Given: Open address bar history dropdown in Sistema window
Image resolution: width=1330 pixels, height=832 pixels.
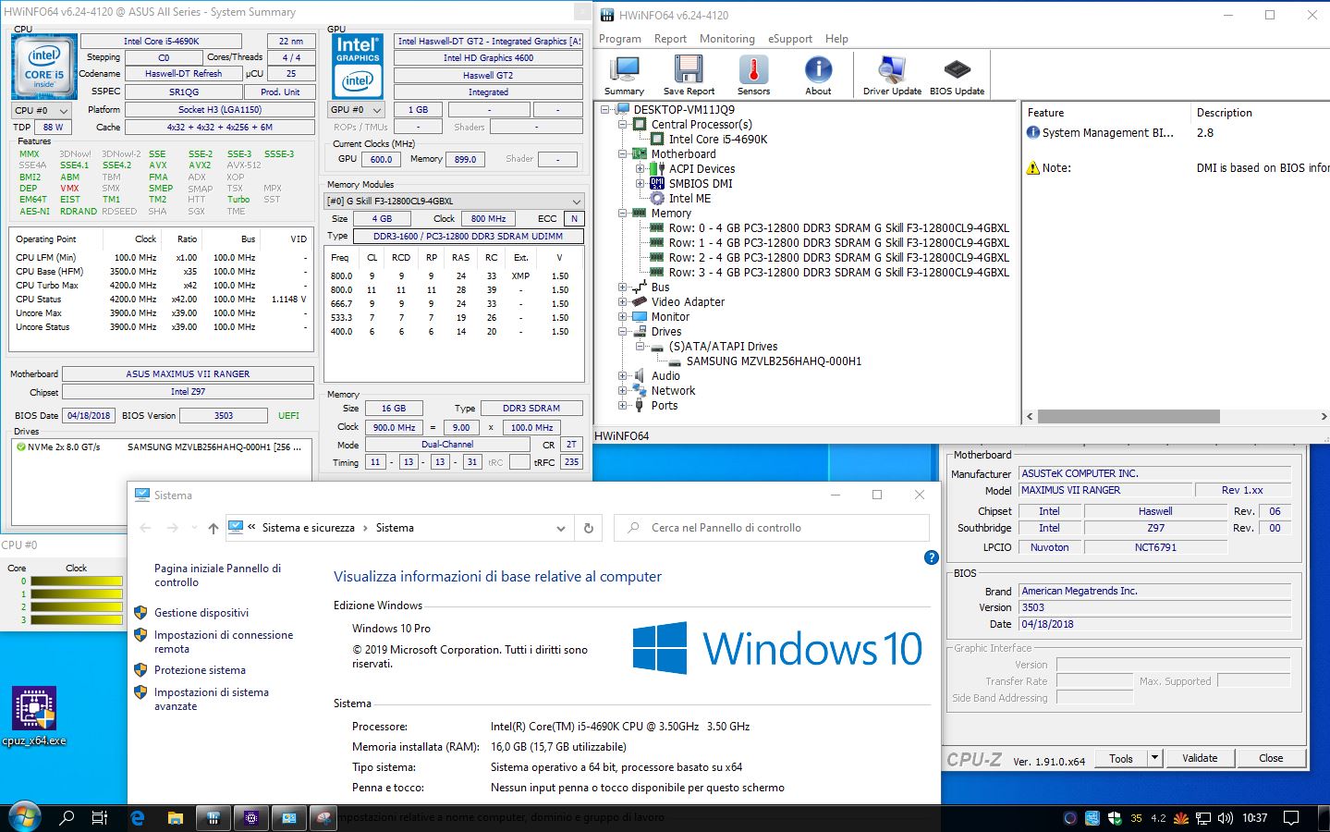Looking at the screenshot, I should (560, 528).
